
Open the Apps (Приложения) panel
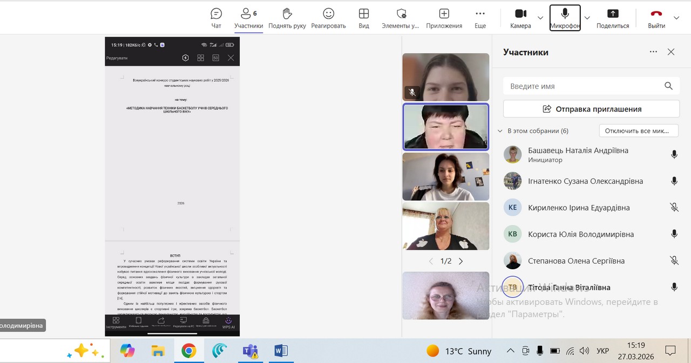444,18
